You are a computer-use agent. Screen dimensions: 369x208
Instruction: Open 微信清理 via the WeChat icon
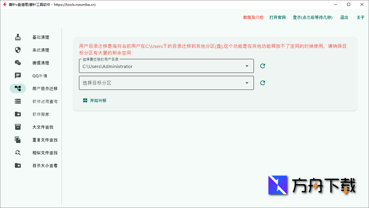(x=17, y=63)
